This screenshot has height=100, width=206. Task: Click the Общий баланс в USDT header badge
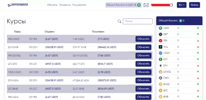(x=123, y=5)
